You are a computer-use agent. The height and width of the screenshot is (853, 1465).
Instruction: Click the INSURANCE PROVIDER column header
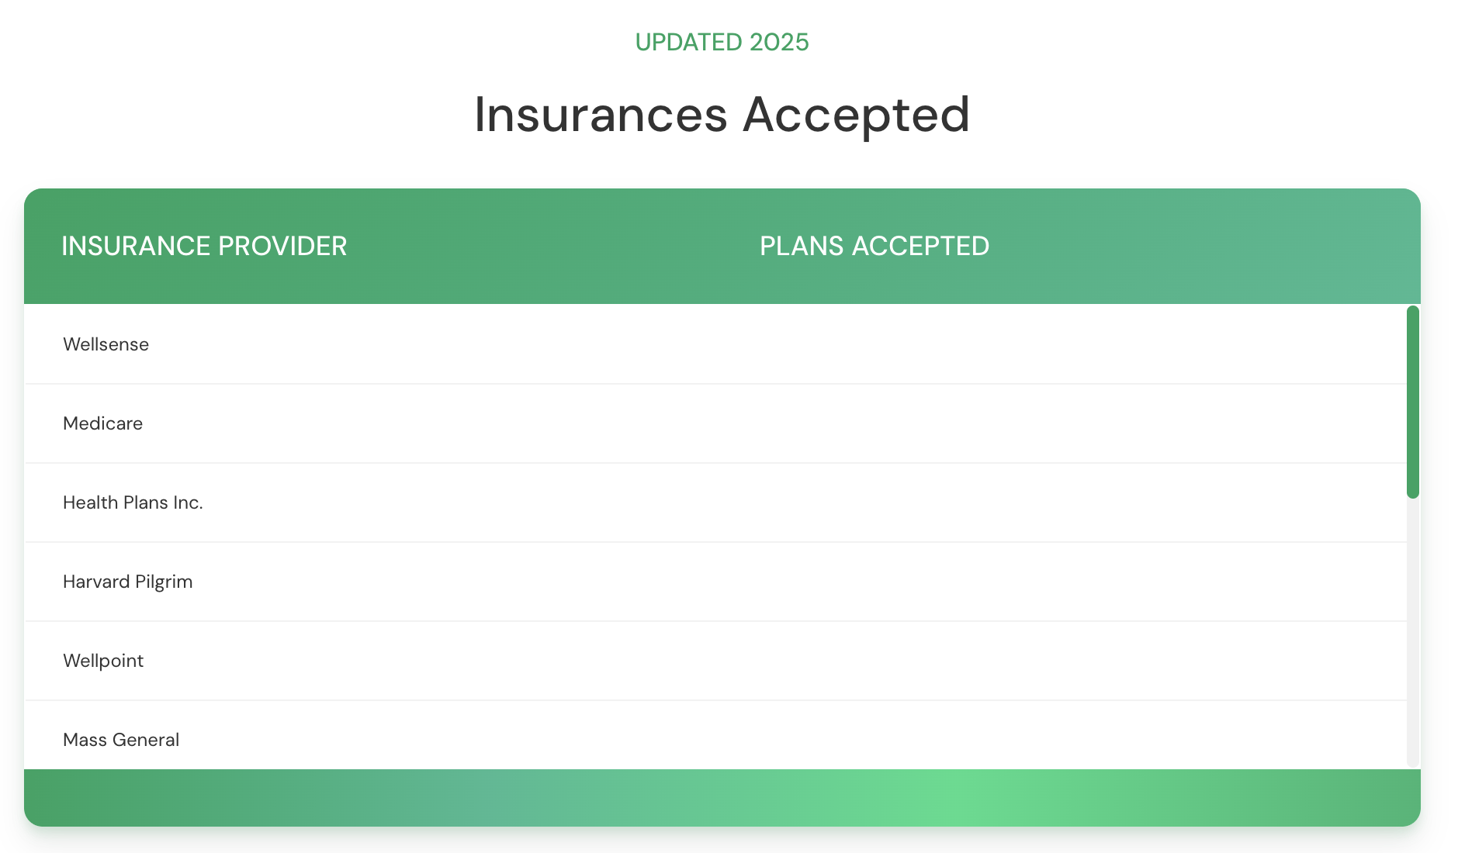click(204, 246)
